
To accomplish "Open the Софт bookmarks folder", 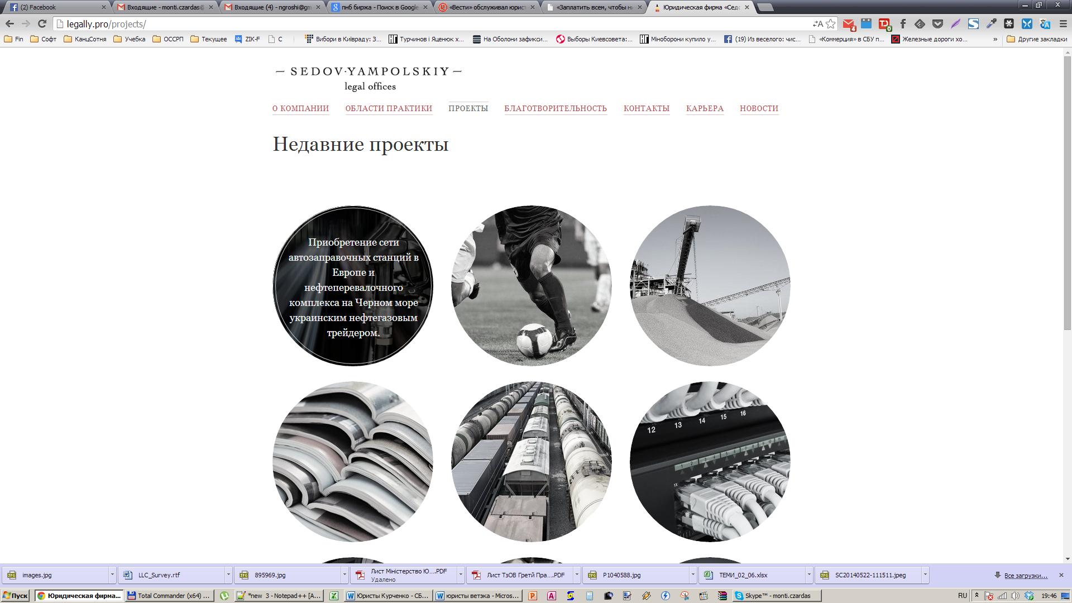I will 44,39.
